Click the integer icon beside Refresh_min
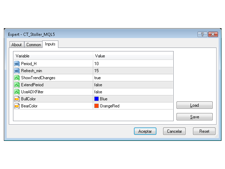The width and height of the screenshot is (225, 169). coord(17,71)
